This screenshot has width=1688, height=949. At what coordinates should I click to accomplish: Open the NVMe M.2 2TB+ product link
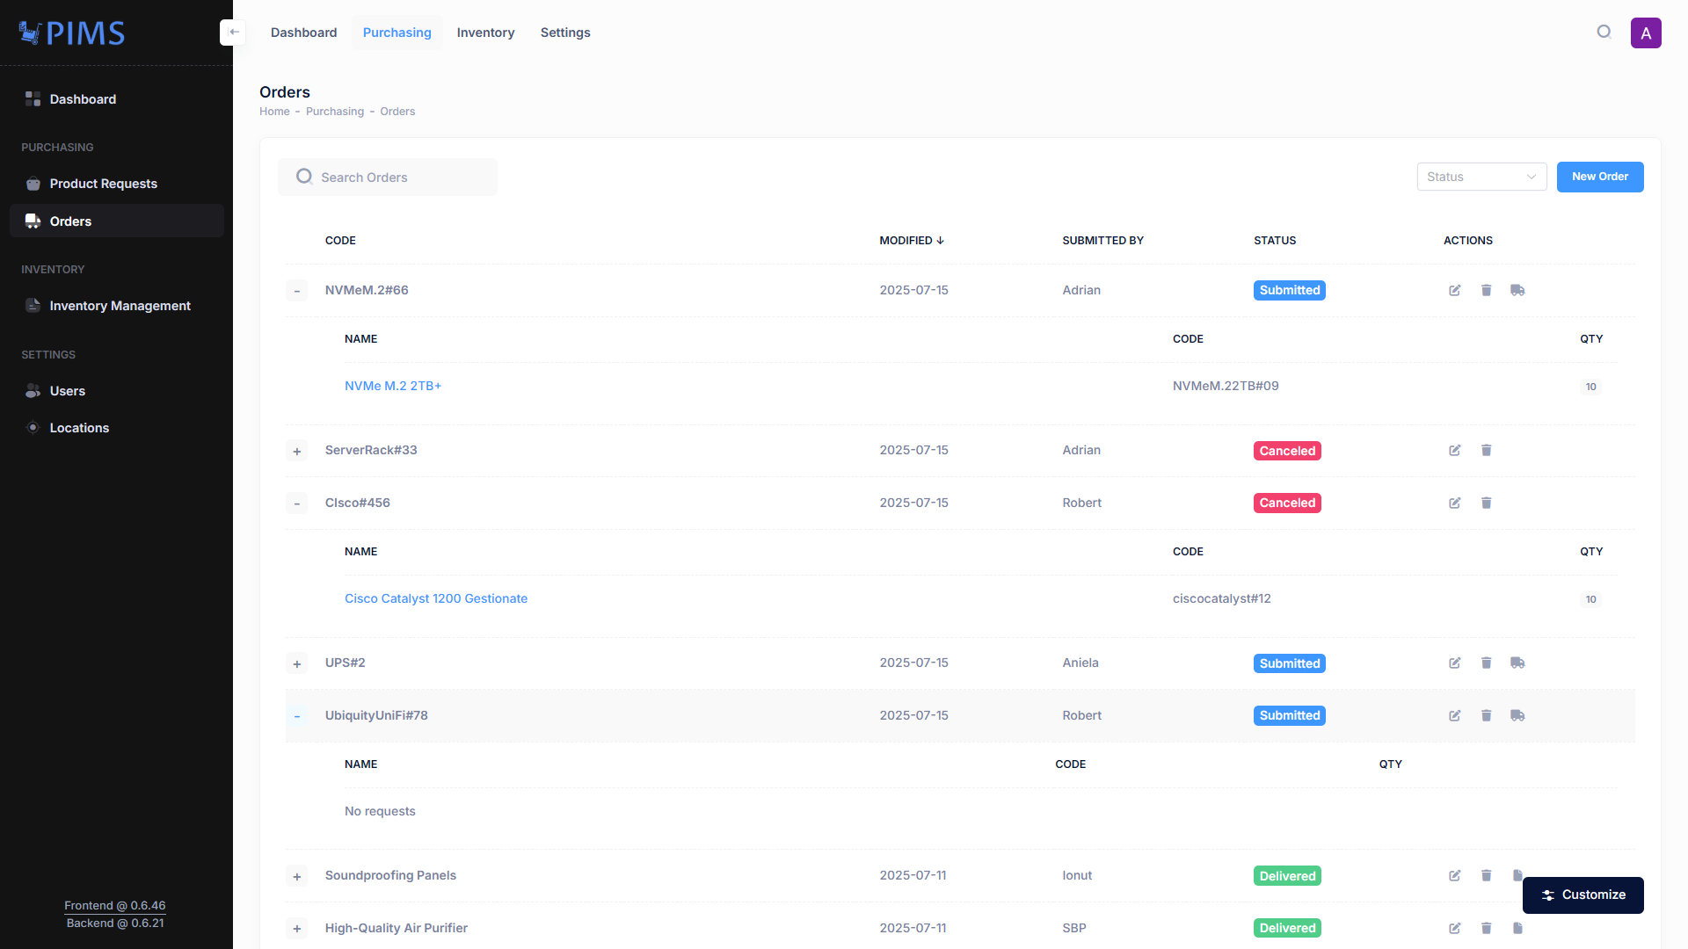tap(393, 386)
